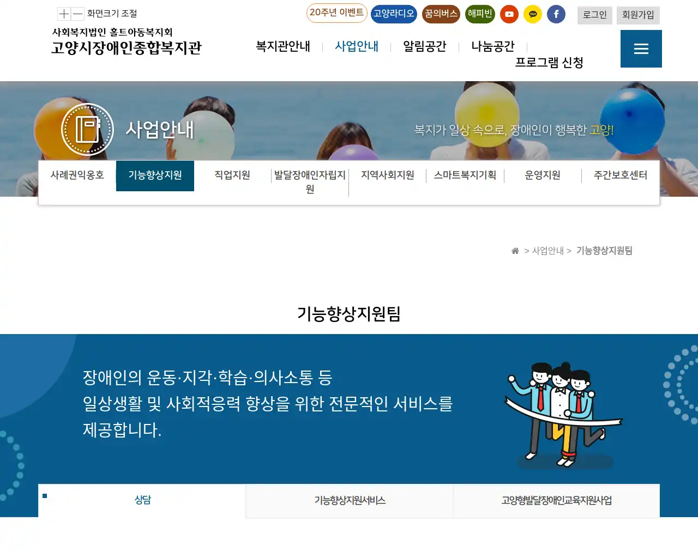Image resolution: width=698 pixels, height=558 pixels.
Task: Select the 직업지원 submenu tab
Action: 232,175
